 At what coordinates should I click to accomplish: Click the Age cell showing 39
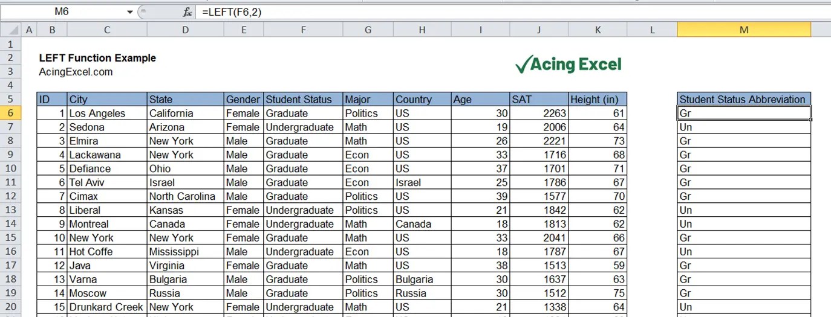pyautogui.click(x=480, y=196)
